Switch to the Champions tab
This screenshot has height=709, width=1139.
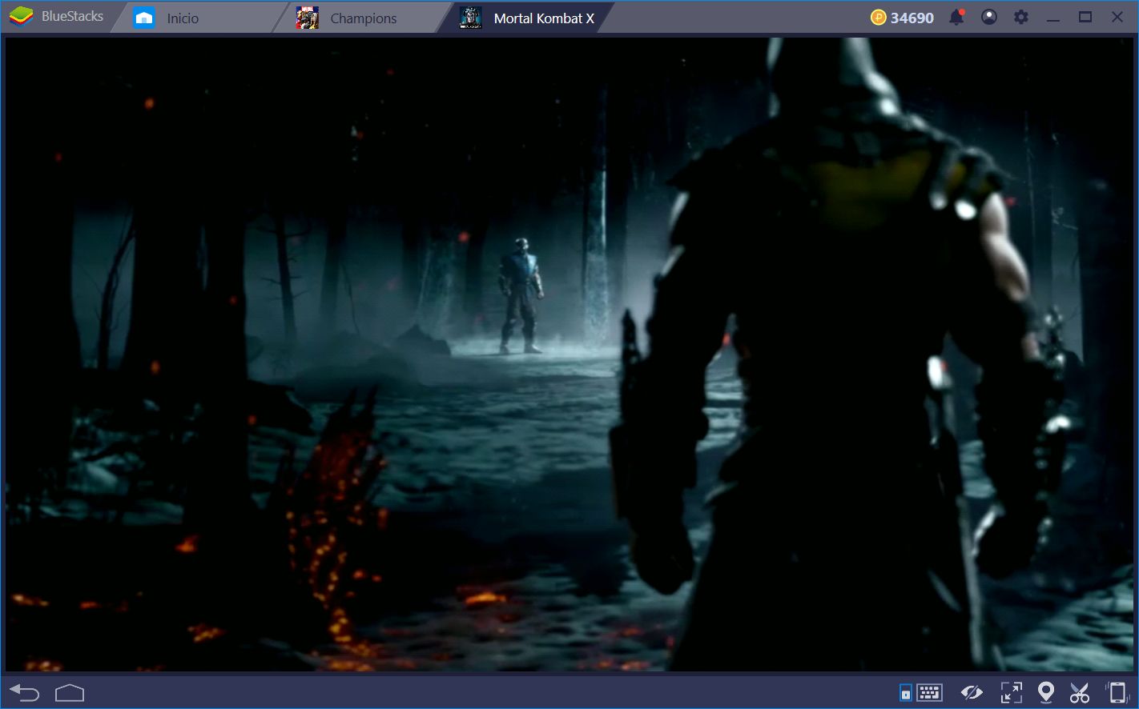pos(364,18)
